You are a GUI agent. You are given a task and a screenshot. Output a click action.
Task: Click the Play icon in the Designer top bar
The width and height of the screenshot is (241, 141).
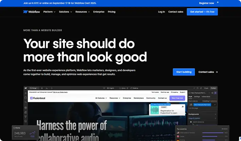(52, 88)
